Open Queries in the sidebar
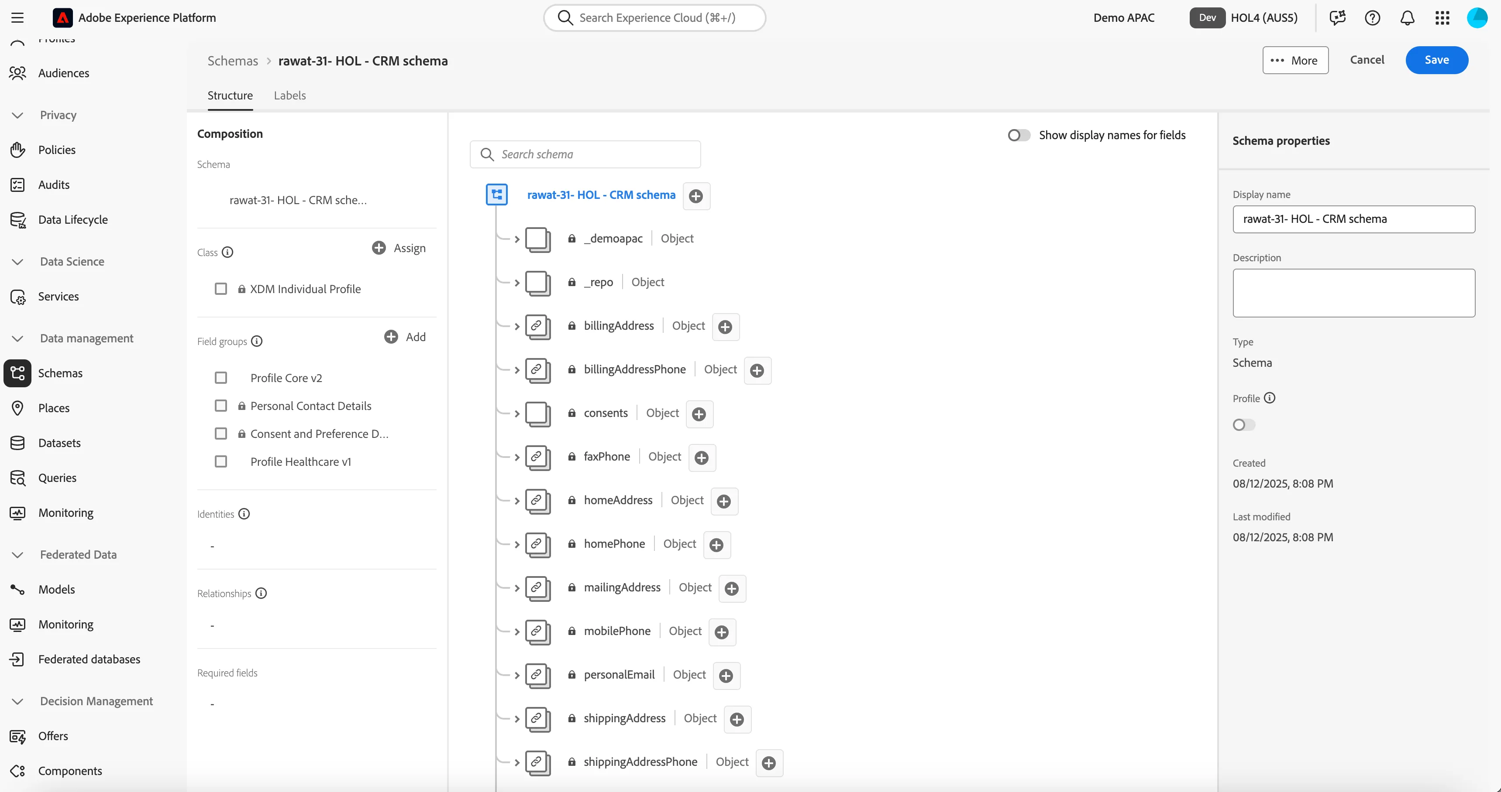1501x792 pixels. (57, 478)
